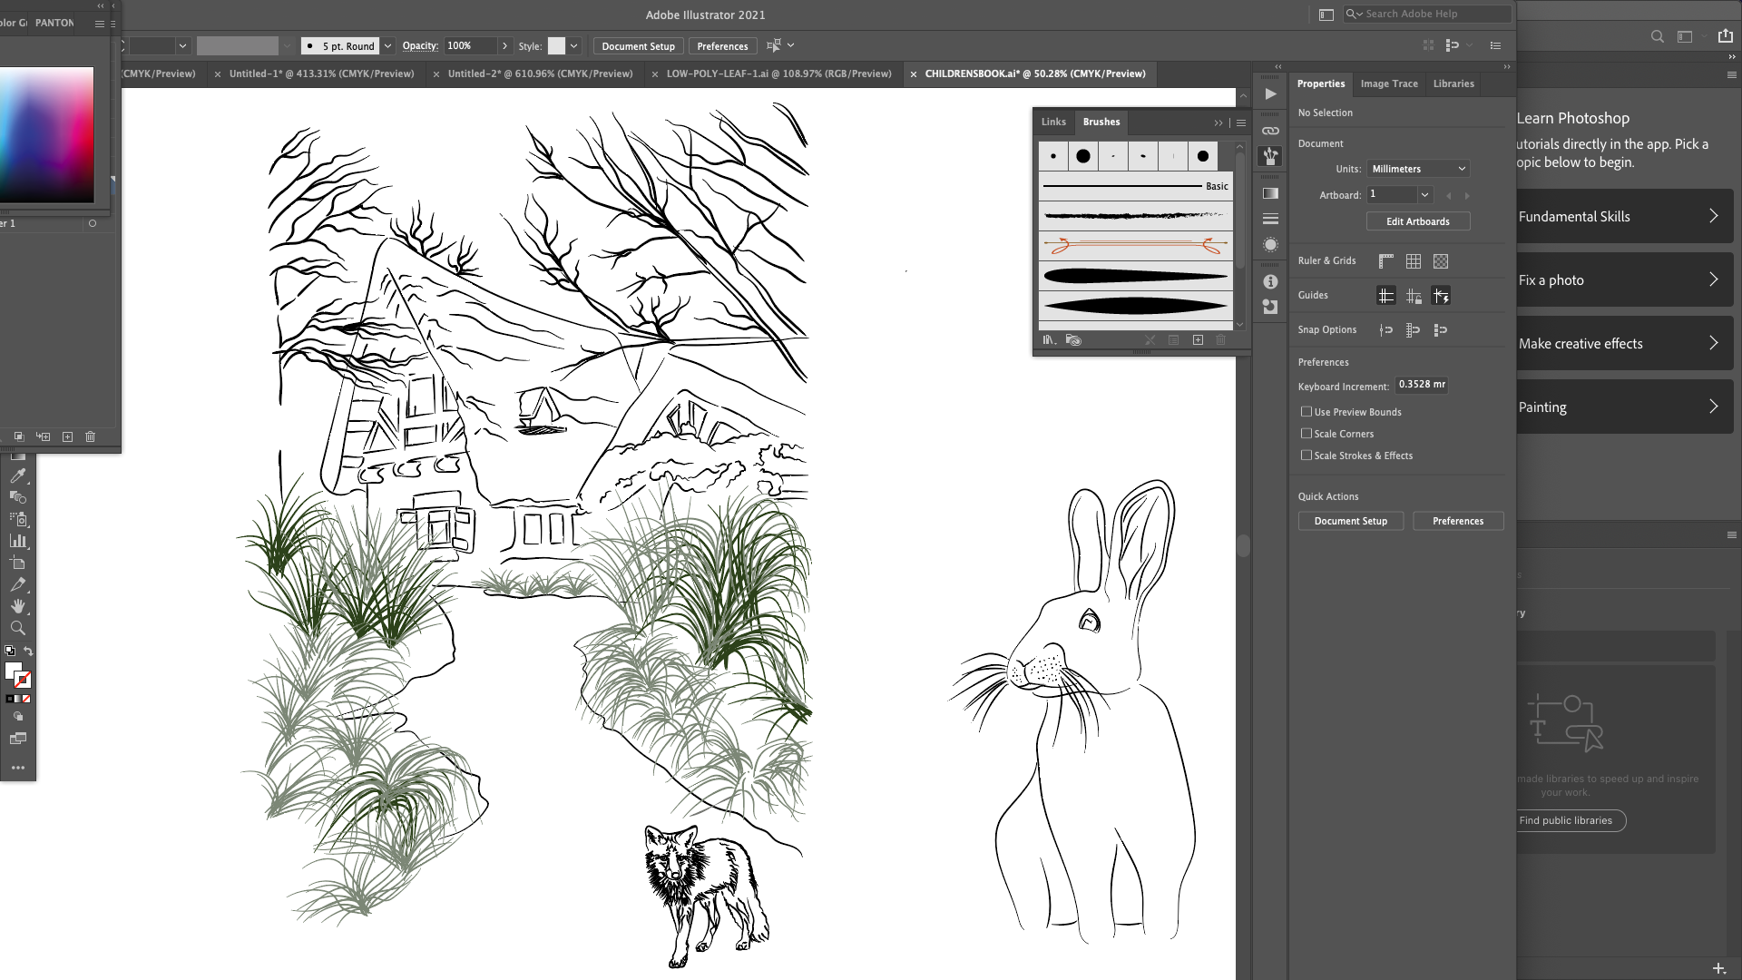Enable Scale Strokes & Effects
This screenshot has width=1742, height=980.
coord(1306,456)
